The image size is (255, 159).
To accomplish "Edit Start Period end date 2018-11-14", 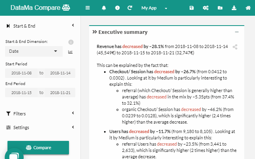I will 60,73.
